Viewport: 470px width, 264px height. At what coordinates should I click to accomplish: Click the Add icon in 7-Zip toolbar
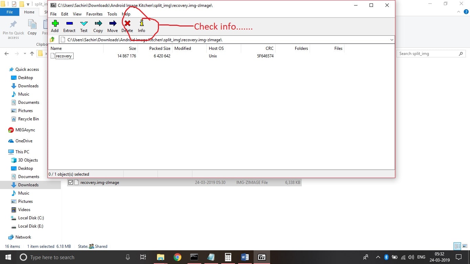point(55,23)
